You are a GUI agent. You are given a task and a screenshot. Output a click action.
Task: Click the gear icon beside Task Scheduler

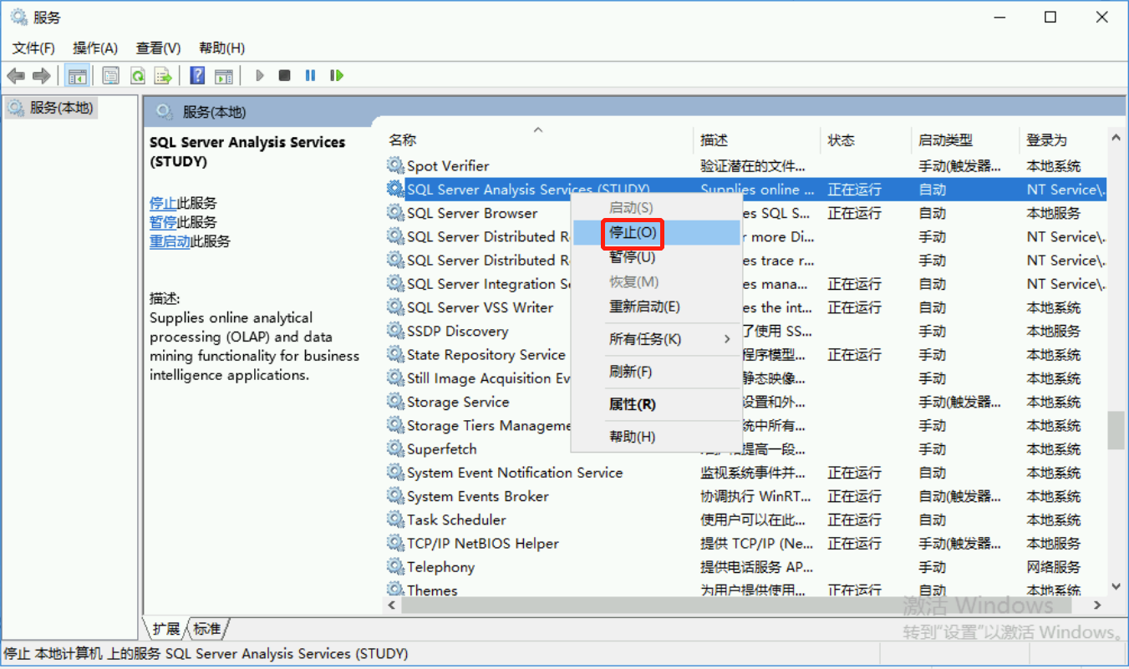[395, 519]
